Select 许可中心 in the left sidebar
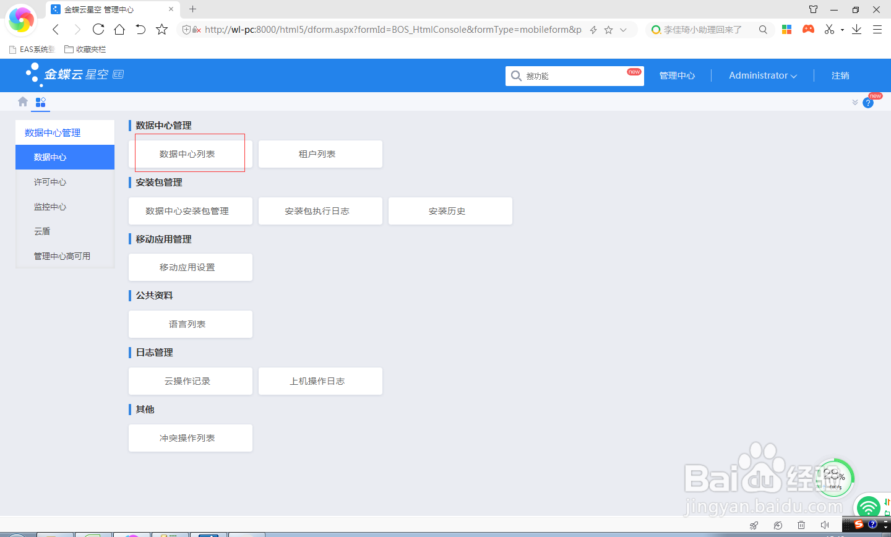891x537 pixels. point(65,182)
